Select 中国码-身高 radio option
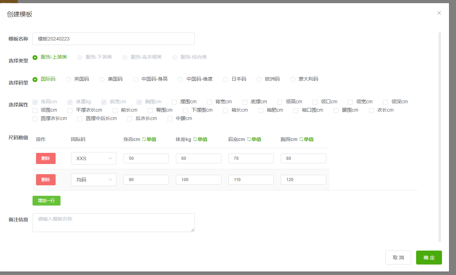Image resolution: width=456 pixels, height=275 pixels. 136,80
